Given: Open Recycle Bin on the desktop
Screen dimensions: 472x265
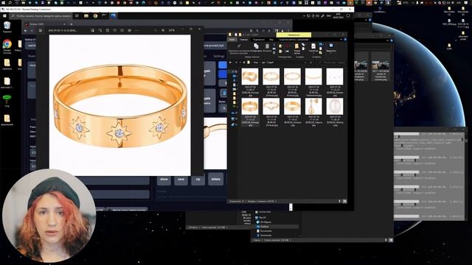Looking at the screenshot, I should [x=7, y=26].
